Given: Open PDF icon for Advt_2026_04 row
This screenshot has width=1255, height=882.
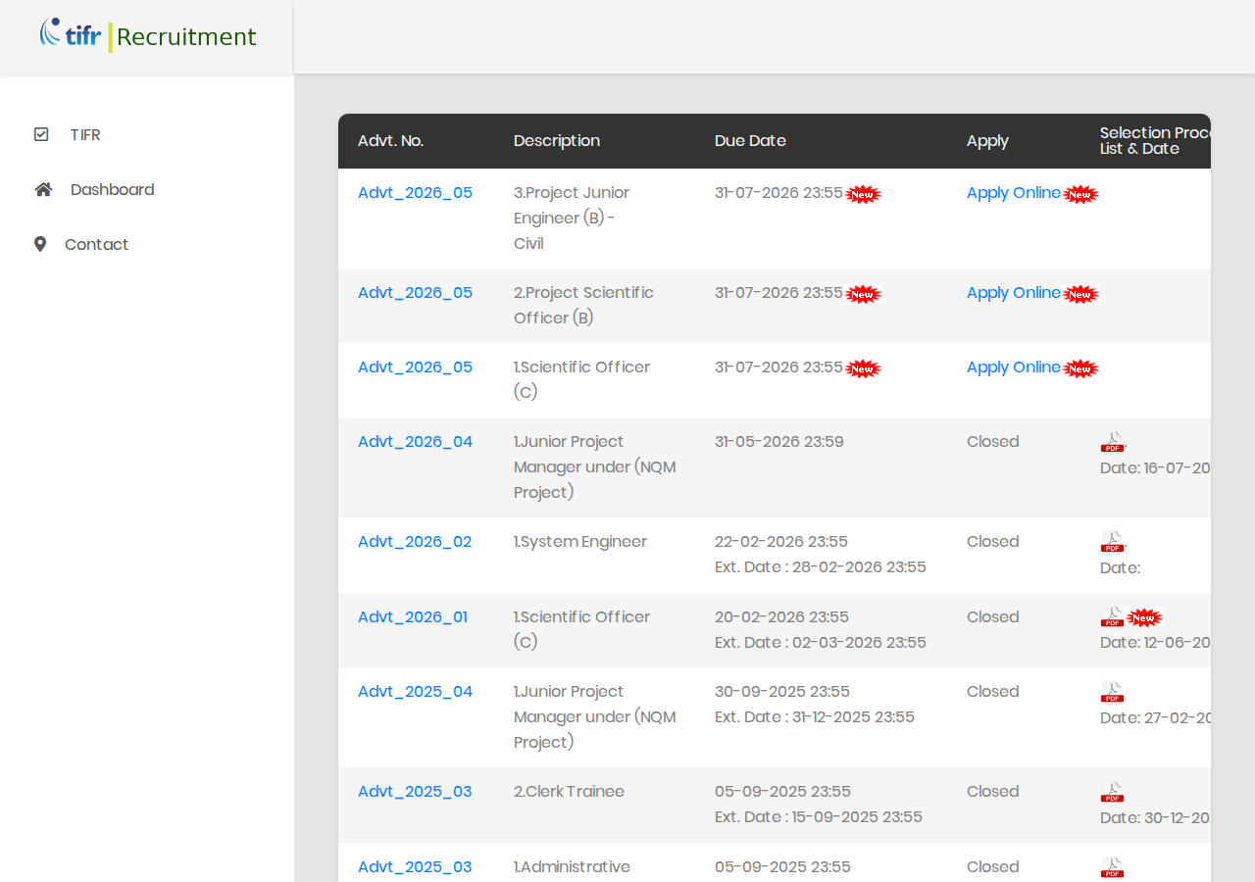Looking at the screenshot, I should [x=1112, y=442].
